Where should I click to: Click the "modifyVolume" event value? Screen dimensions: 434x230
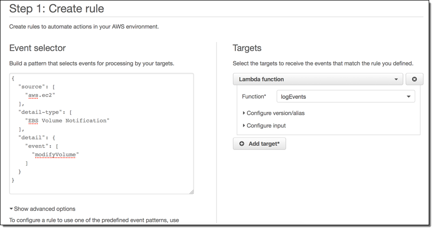pos(55,154)
